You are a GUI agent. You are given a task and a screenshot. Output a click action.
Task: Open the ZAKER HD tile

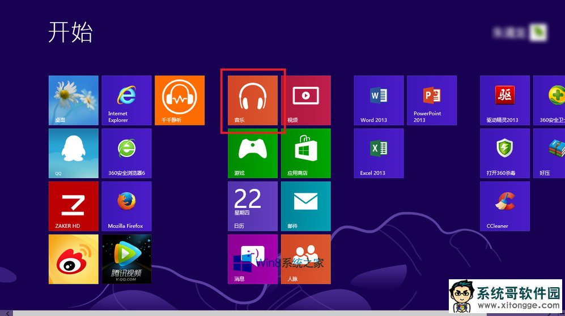click(x=74, y=206)
